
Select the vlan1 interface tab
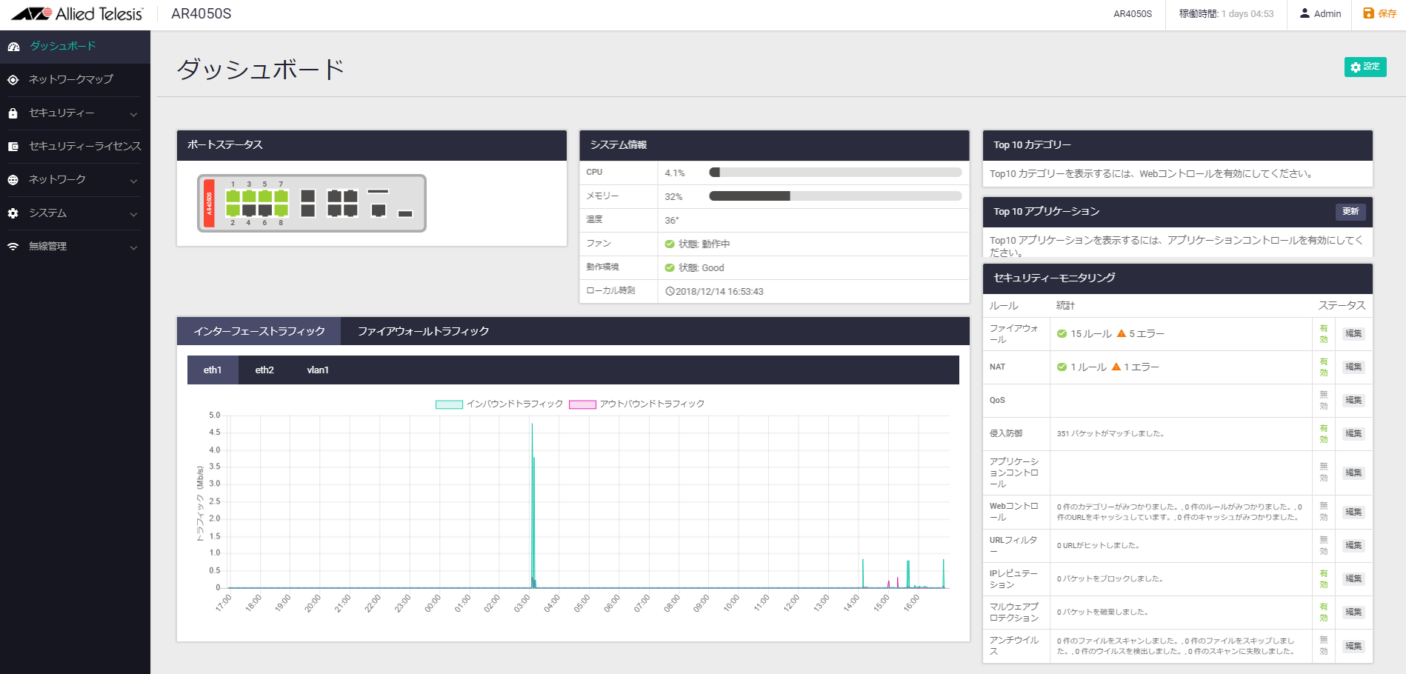coord(318,370)
